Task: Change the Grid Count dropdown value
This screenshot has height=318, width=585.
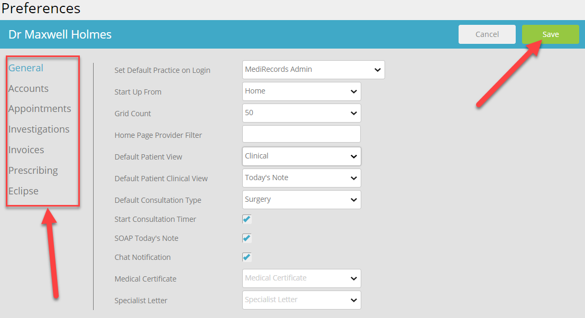Action: [x=301, y=113]
